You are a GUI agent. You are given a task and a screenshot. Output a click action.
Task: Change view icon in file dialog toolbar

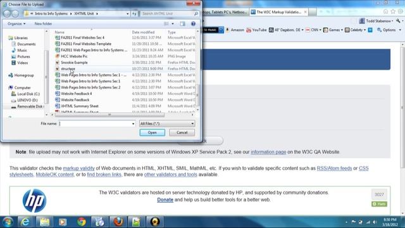pyautogui.click(x=166, y=24)
